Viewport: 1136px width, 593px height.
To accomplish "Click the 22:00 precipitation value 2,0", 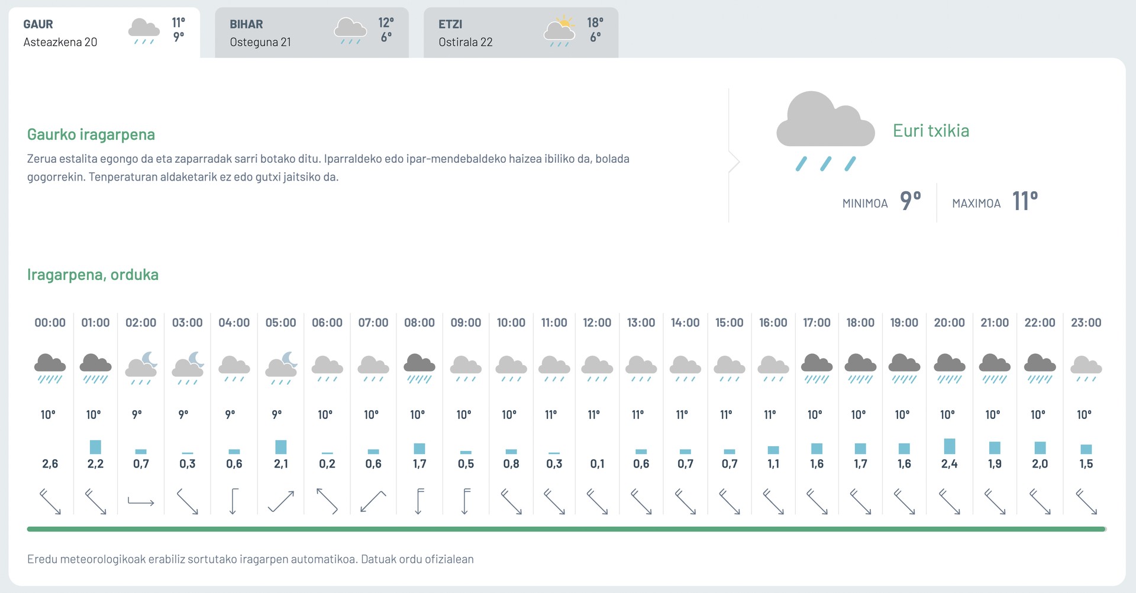I will pyautogui.click(x=1040, y=464).
